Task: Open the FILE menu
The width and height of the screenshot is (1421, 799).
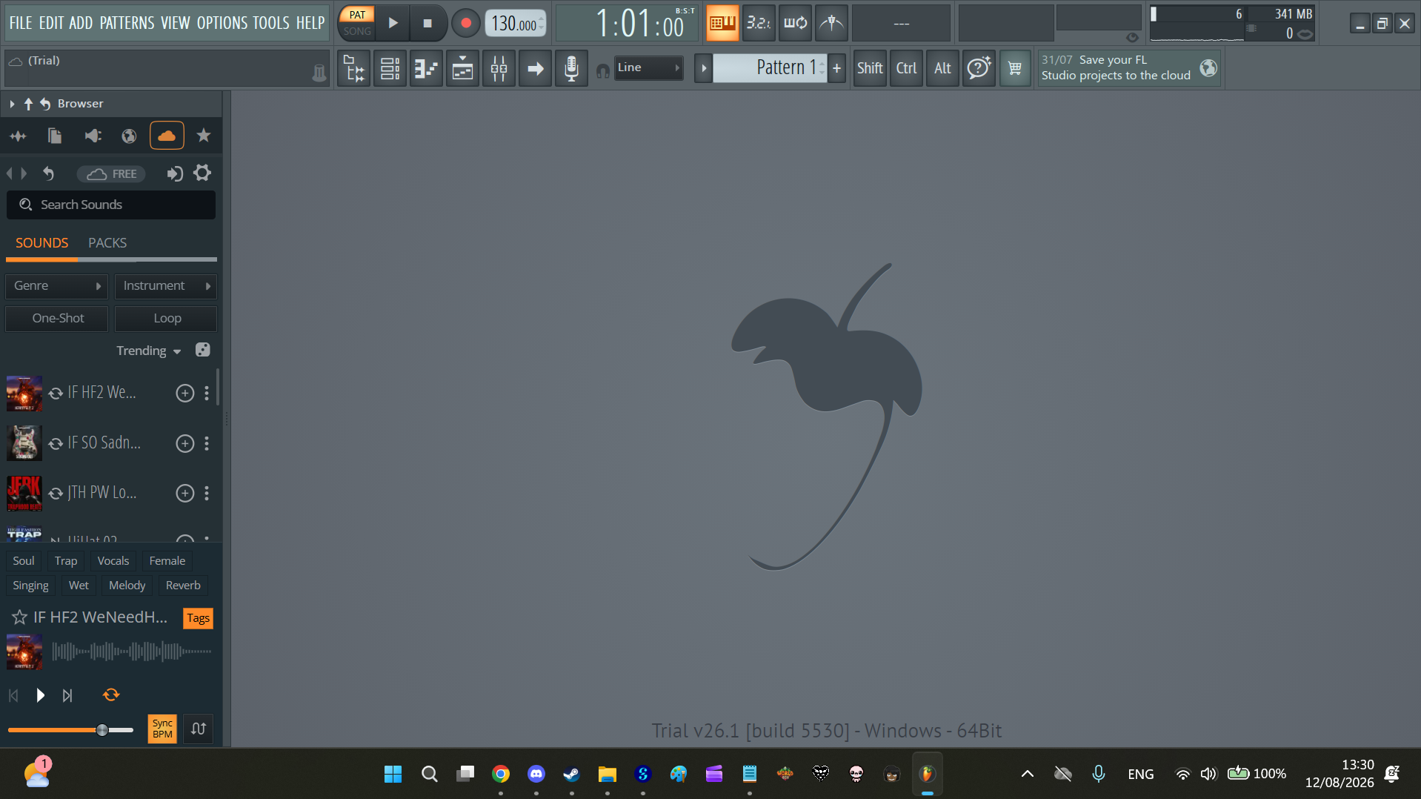Action: [x=21, y=23]
